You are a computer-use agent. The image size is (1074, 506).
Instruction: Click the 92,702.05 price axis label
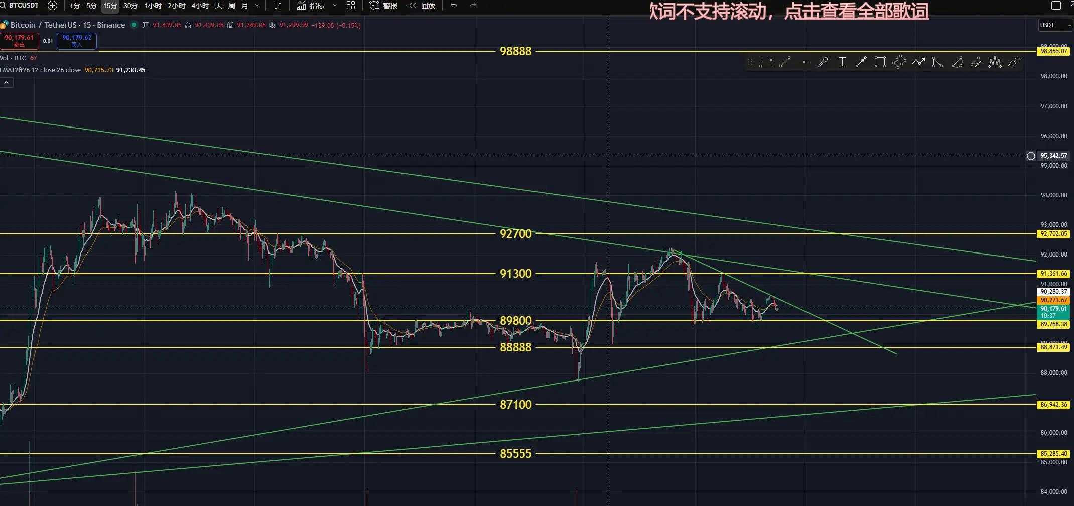pos(1053,234)
